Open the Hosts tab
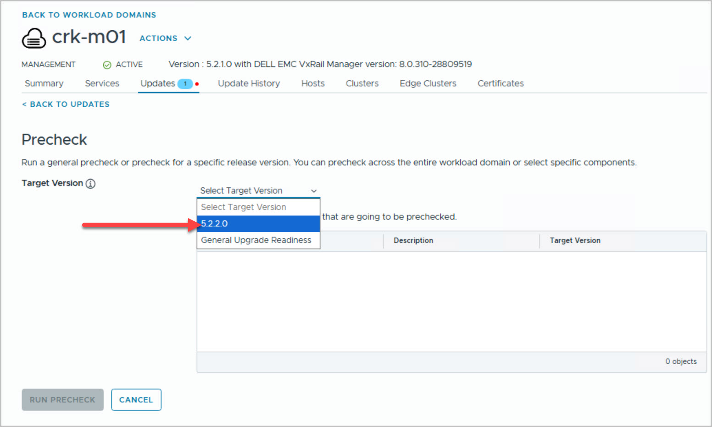 [x=313, y=83]
